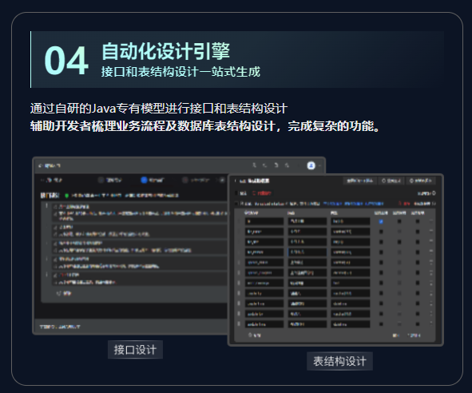The image size is (472, 393).
Task: Open the table structure design screenshot thumbnail
Action: [x=335, y=260]
